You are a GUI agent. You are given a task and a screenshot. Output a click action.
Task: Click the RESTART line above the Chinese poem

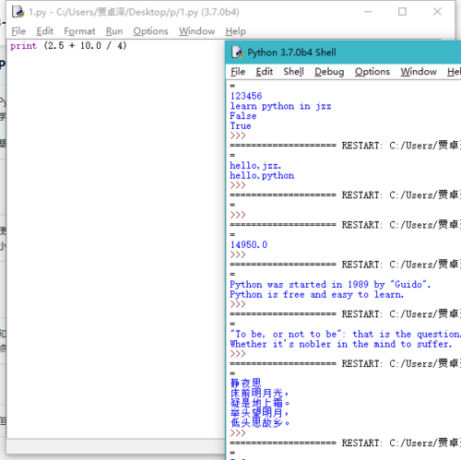pos(346,364)
